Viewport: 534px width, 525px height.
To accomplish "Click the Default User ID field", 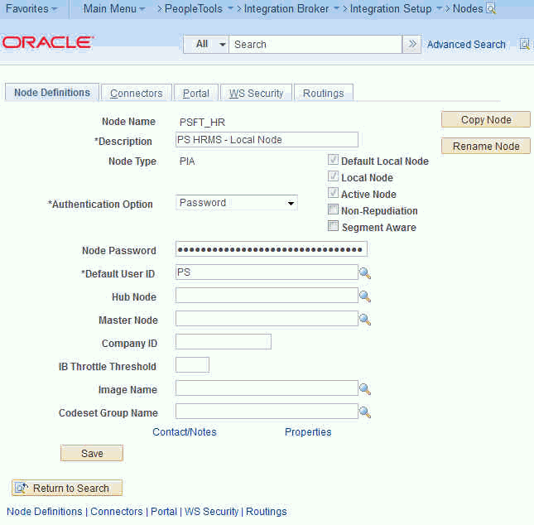I will point(267,272).
